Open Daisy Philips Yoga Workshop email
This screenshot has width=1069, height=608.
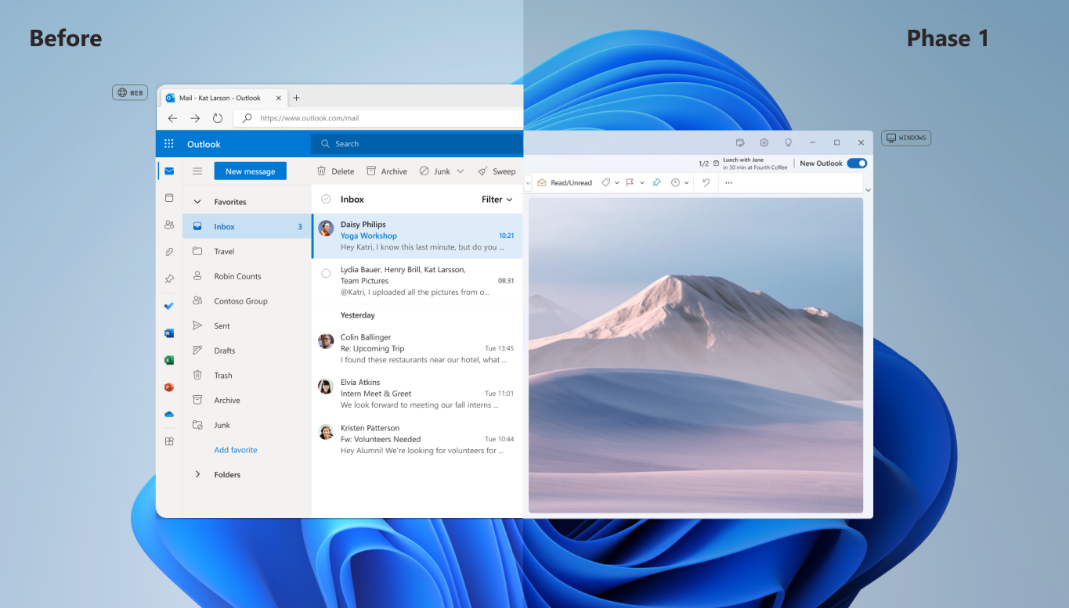[417, 236]
